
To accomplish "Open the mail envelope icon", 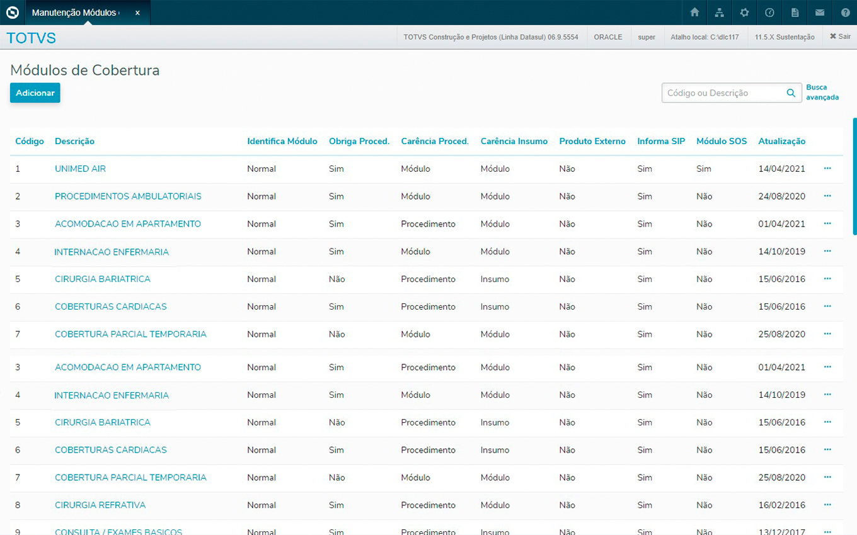I will pos(819,13).
